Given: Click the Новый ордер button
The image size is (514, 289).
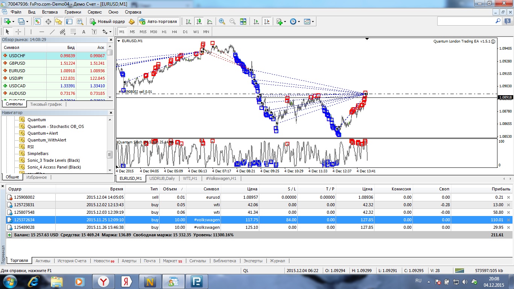Looking at the screenshot, I should 107,21.
